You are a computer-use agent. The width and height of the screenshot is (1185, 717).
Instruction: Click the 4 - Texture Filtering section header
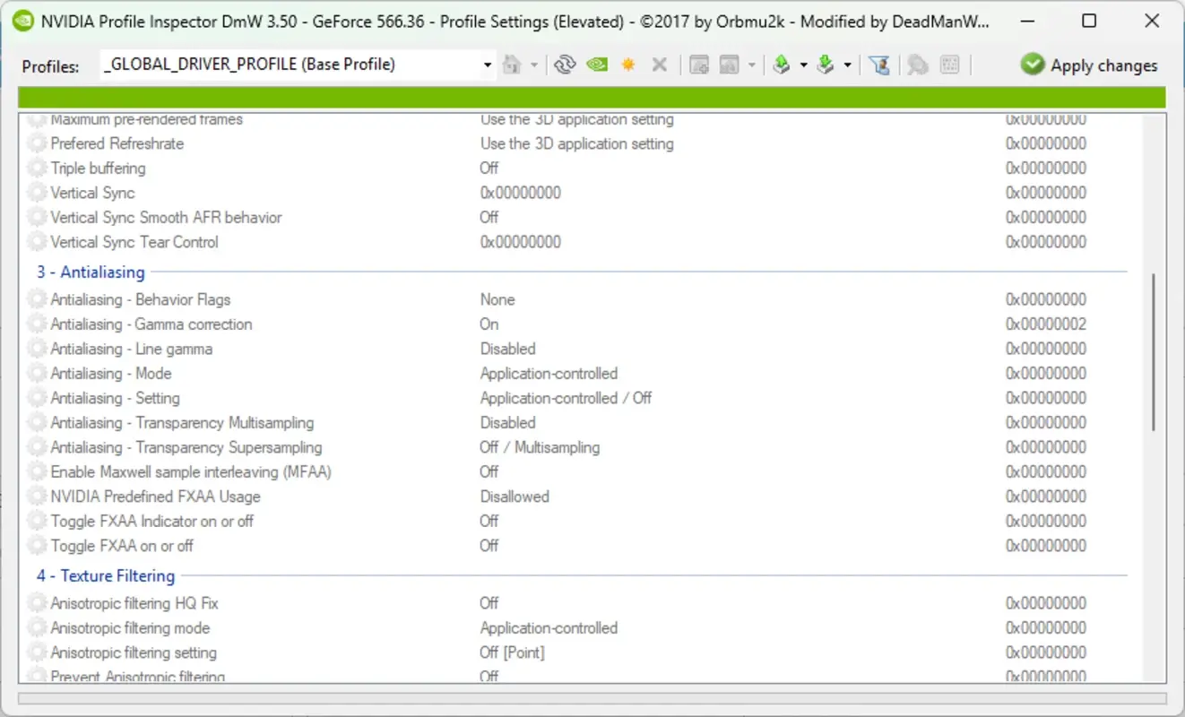pyautogui.click(x=105, y=575)
